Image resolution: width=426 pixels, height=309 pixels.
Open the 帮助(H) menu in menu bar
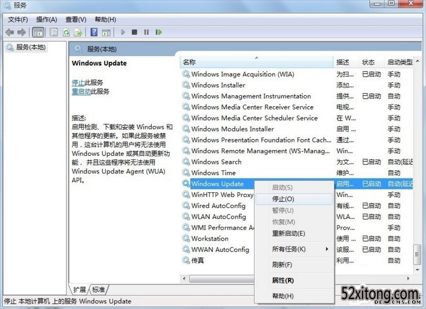click(105, 19)
